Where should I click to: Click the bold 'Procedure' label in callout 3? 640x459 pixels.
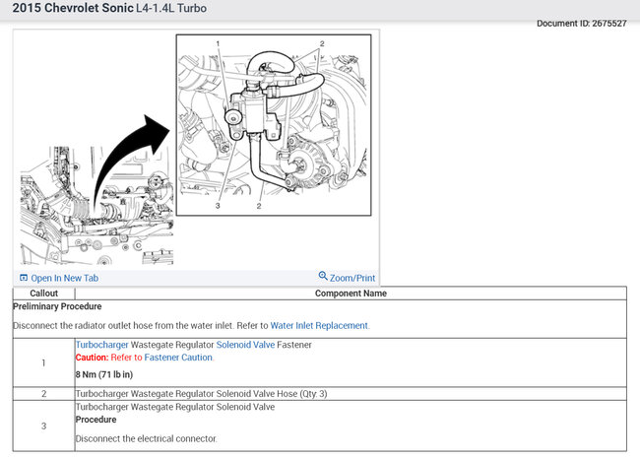pyautogui.click(x=96, y=420)
